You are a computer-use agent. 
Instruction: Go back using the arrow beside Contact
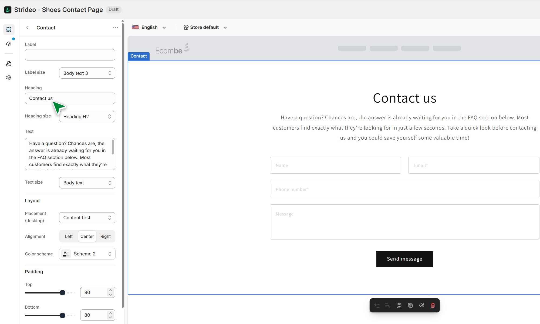(x=28, y=28)
